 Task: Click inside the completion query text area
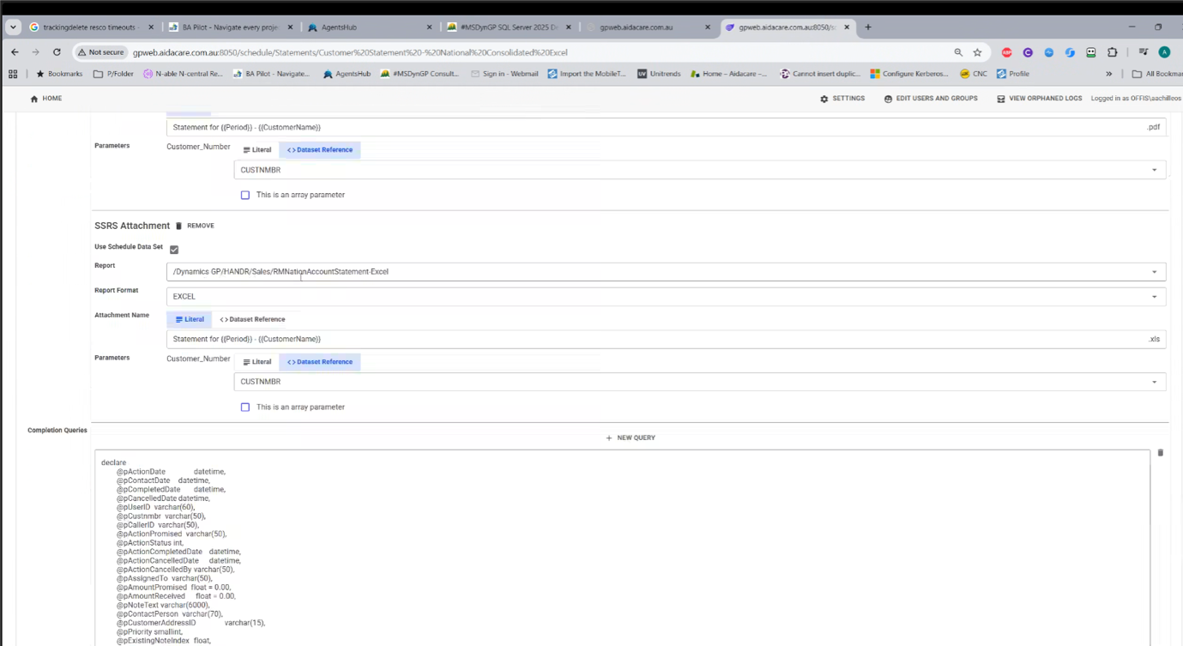(622, 547)
